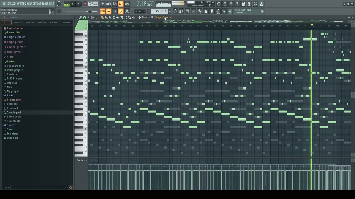Open Stage Grand target channel dropdown
Image resolution: width=355 pixels, height=199 pixels.
(x=163, y=17)
